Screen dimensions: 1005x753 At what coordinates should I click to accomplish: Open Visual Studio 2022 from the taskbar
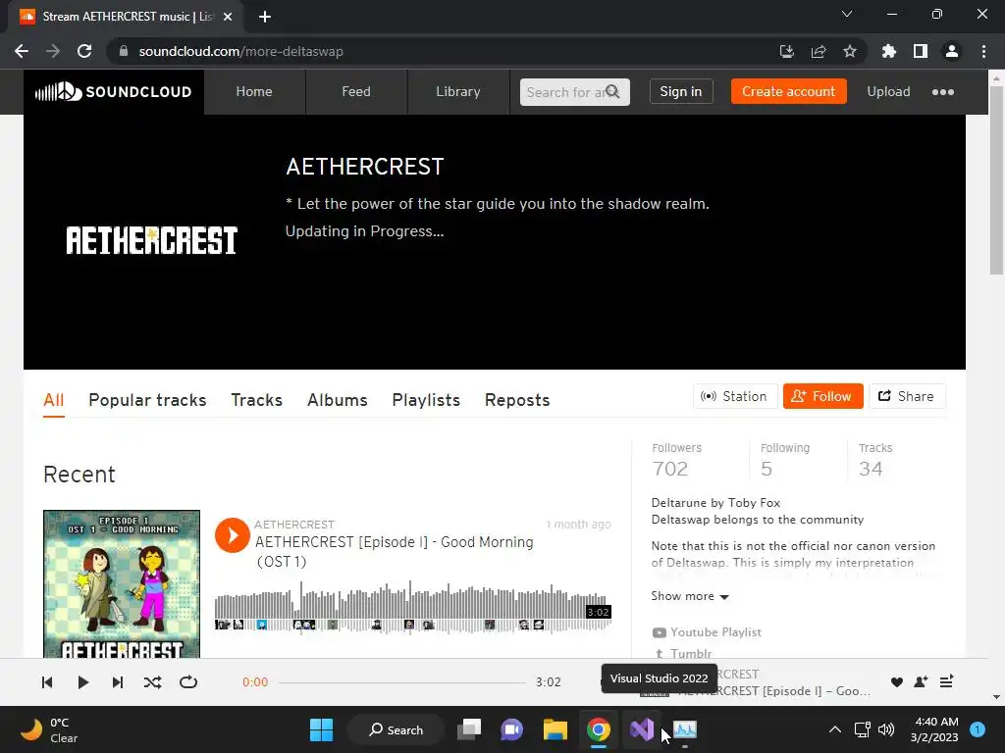pyautogui.click(x=642, y=729)
